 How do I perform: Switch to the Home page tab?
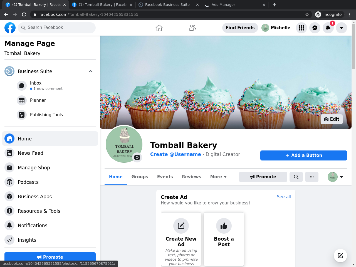(116, 177)
